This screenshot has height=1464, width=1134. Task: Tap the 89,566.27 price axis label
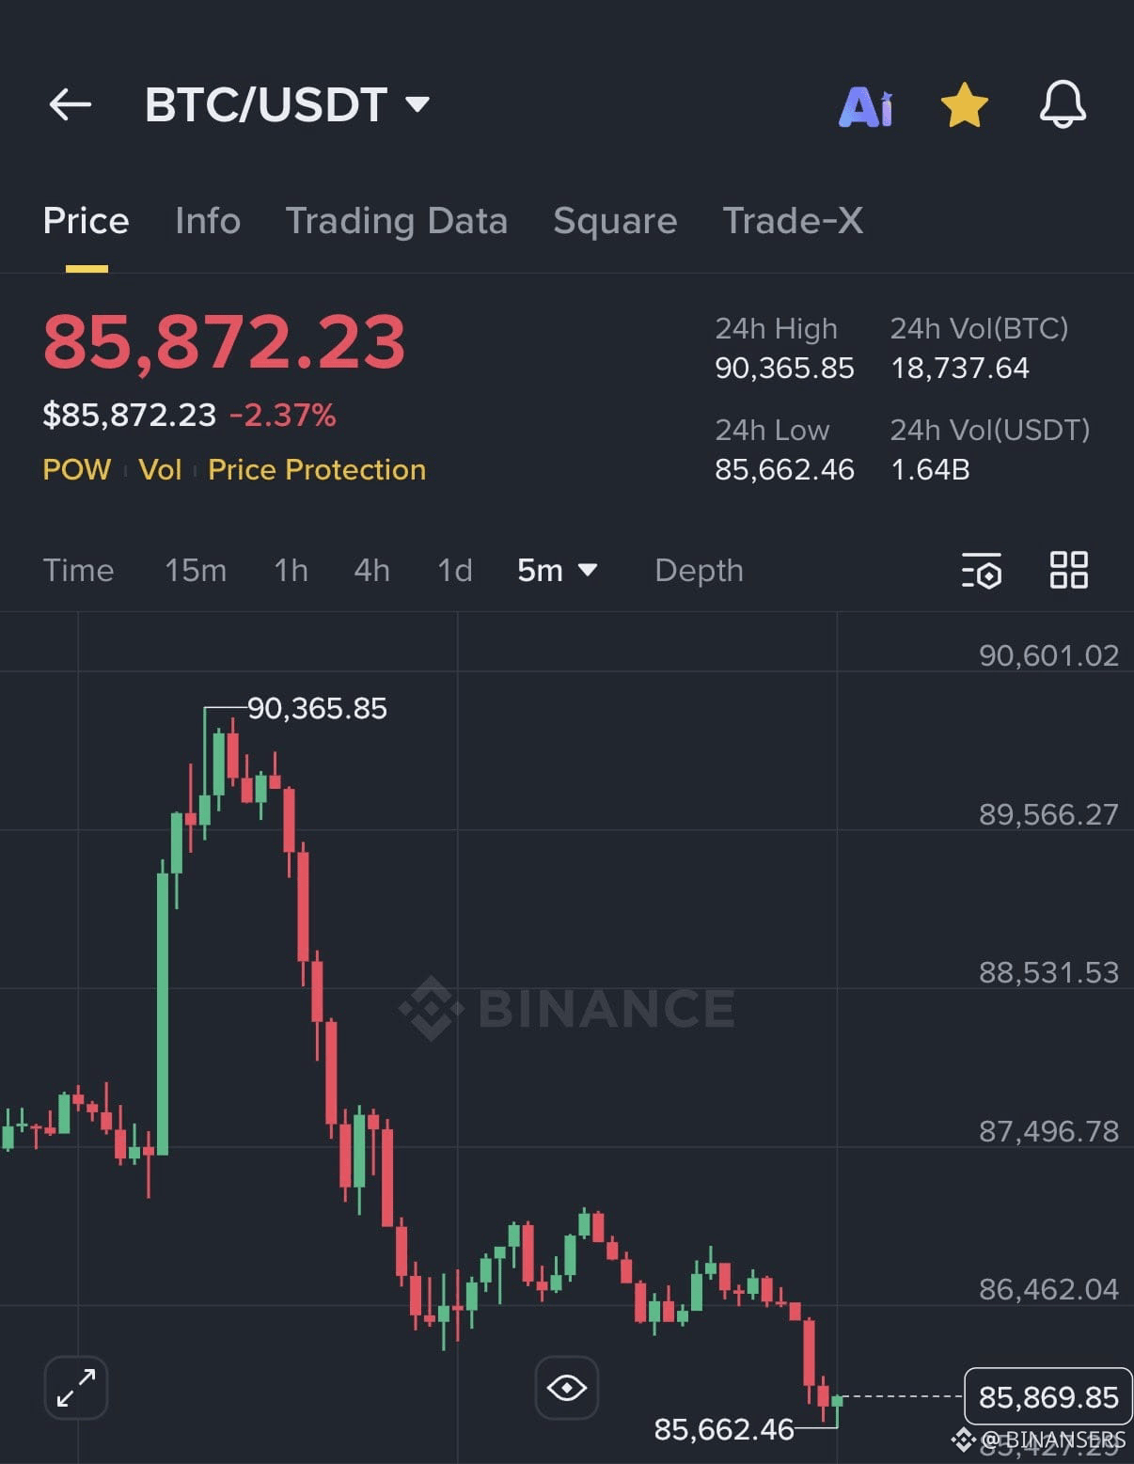pyautogui.click(x=1048, y=814)
